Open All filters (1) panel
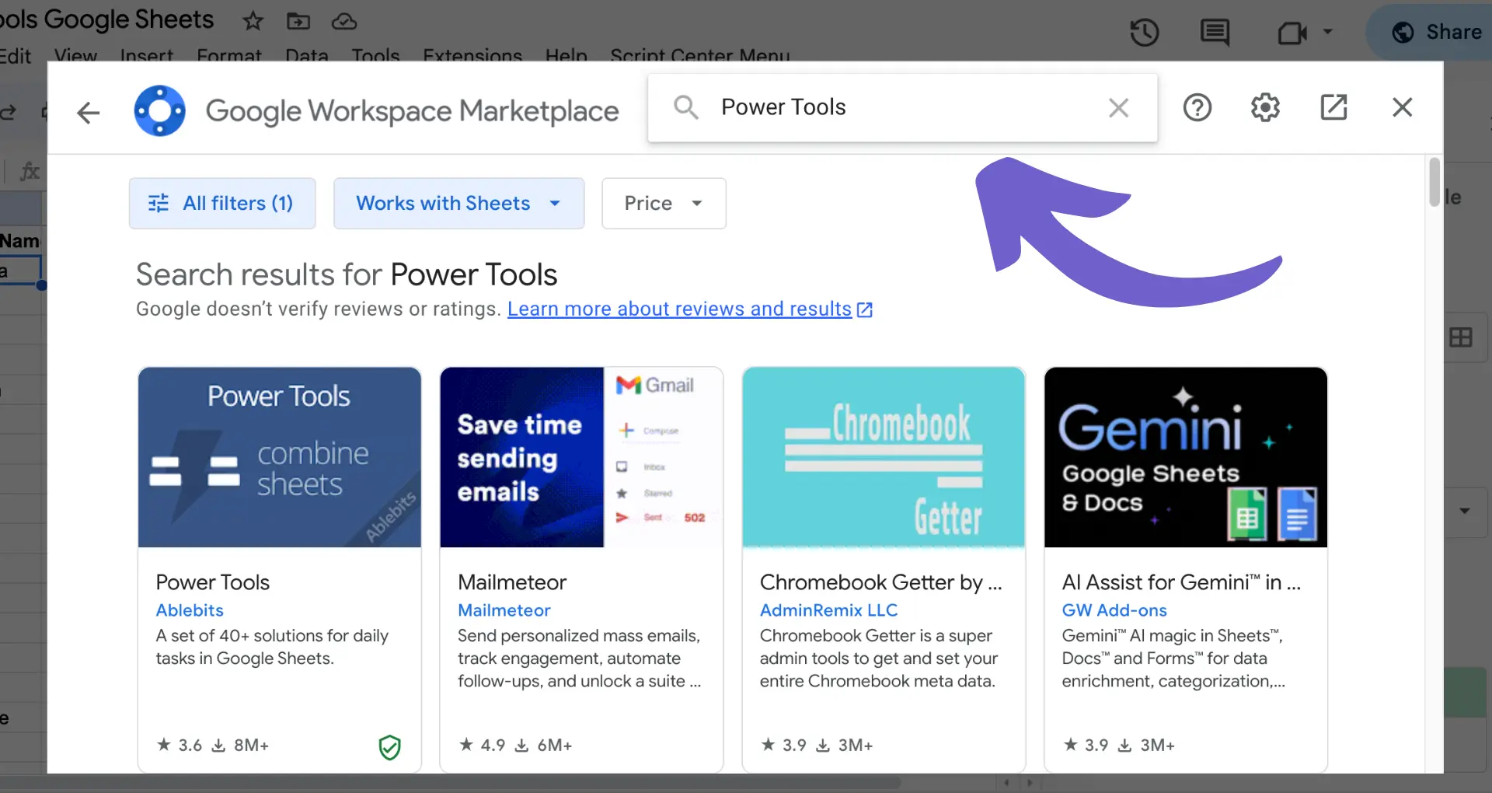The height and width of the screenshot is (793, 1492). coord(222,204)
